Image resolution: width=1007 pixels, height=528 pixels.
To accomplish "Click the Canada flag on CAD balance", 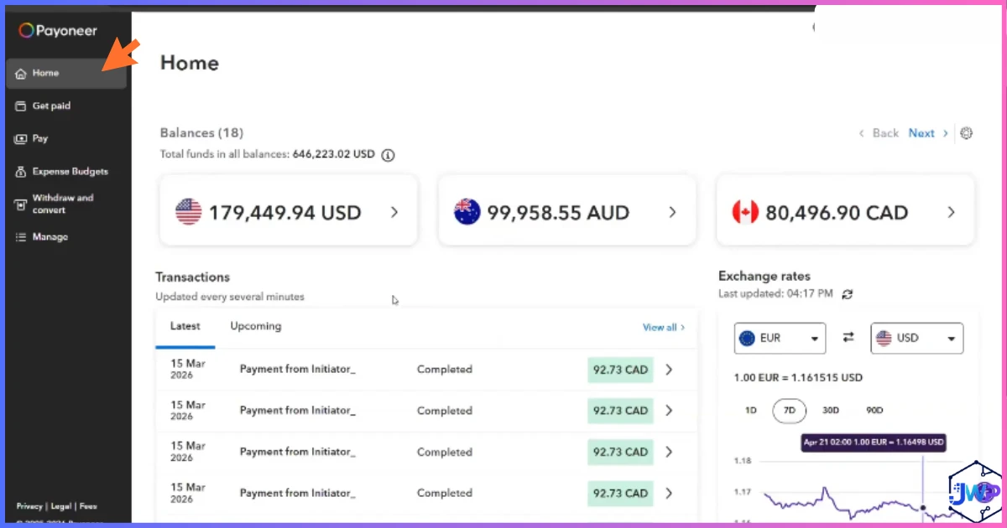I will click(x=745, y=212).
